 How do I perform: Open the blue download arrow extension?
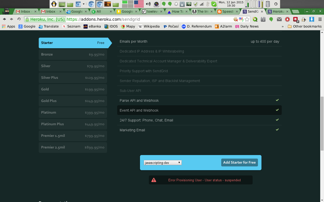click(312, 19)
